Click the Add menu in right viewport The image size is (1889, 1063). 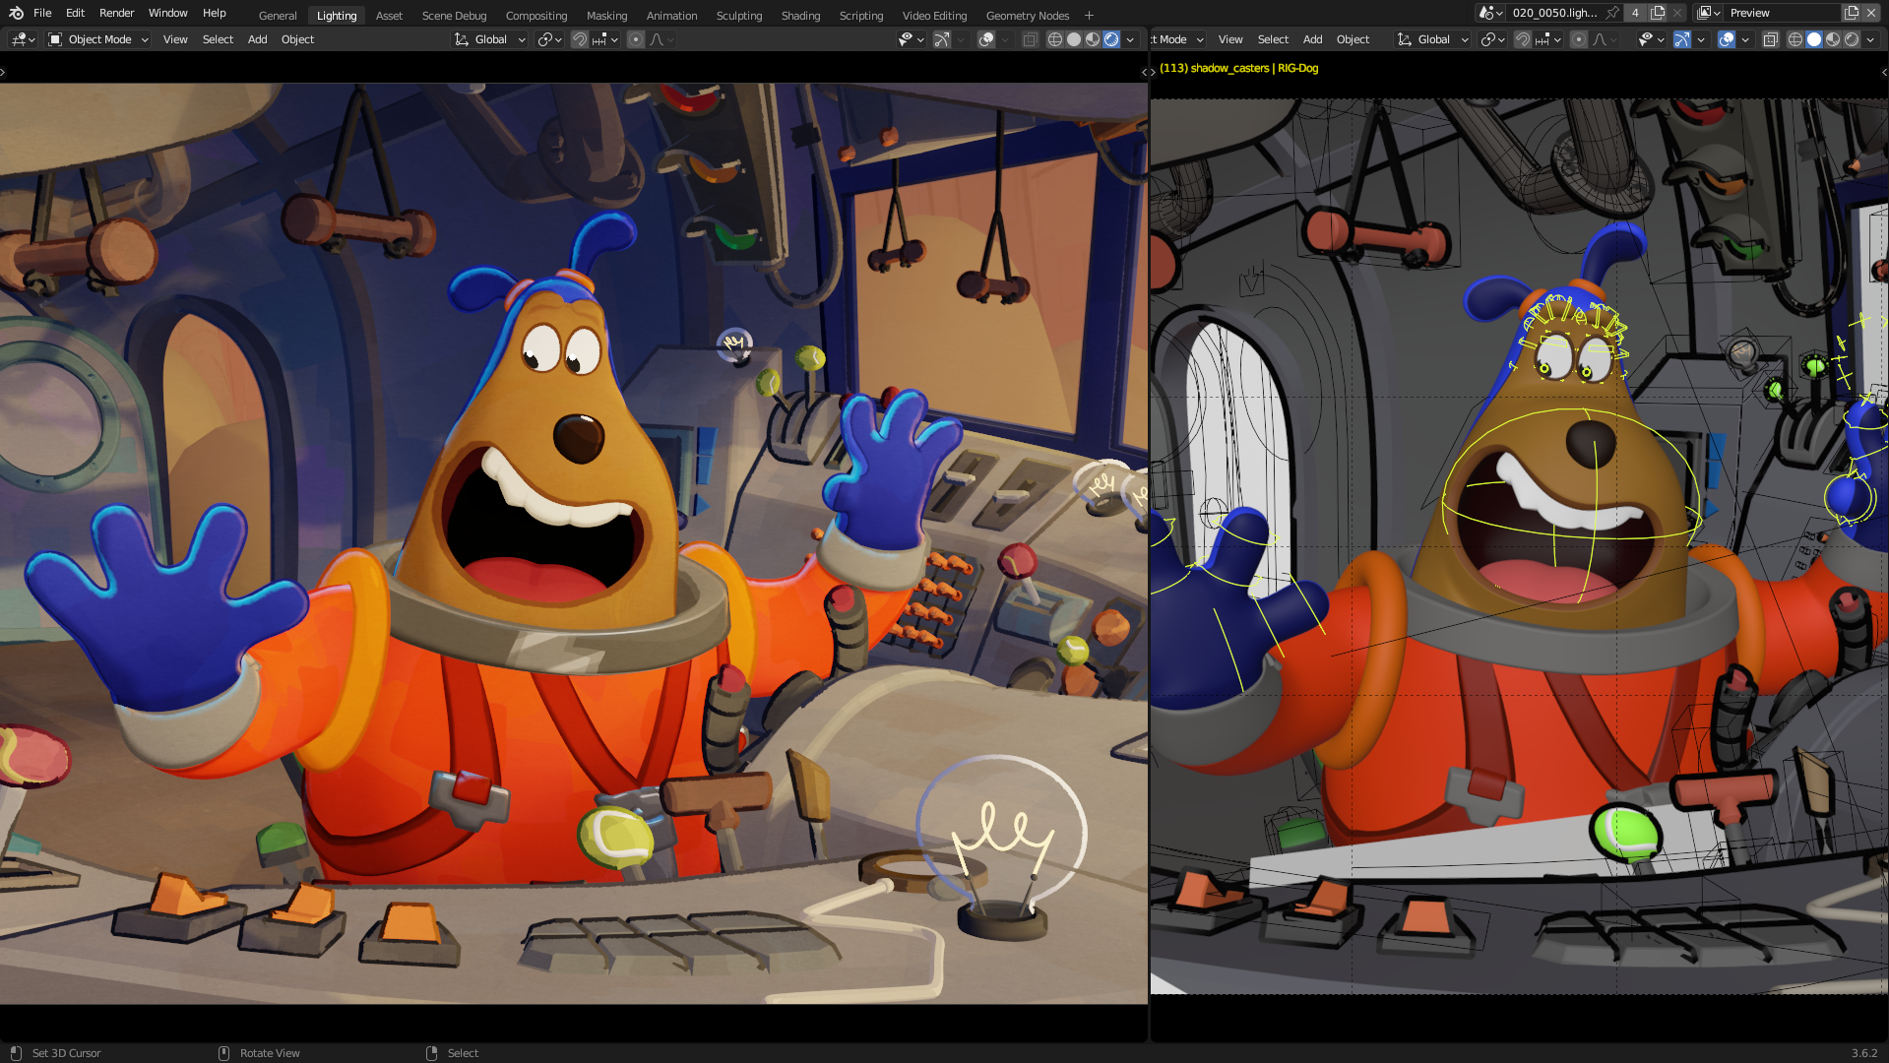(x=1312, y=39)
